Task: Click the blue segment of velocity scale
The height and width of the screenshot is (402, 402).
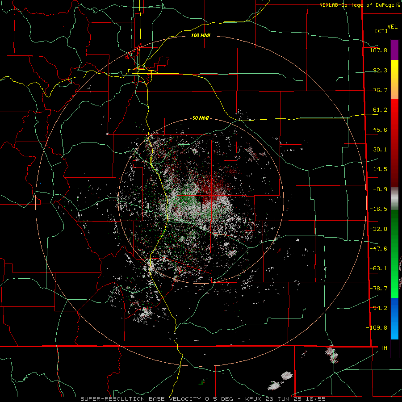Action: (x=394, y=318)
